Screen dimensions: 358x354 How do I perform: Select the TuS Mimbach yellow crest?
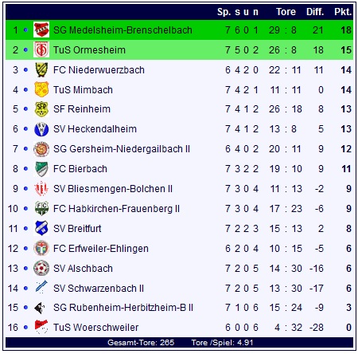41,89
